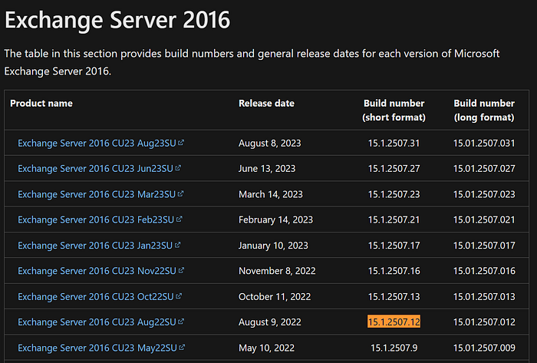The height and width of the screenshot is (363, 537).
Task: Click the intro paragraph about build numbers
Action: click(x=252, y=62)
